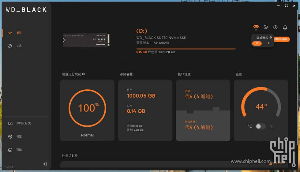Click the 帮助 help chat icon
This screenshot has height=172, width=300.
(10, 150)
